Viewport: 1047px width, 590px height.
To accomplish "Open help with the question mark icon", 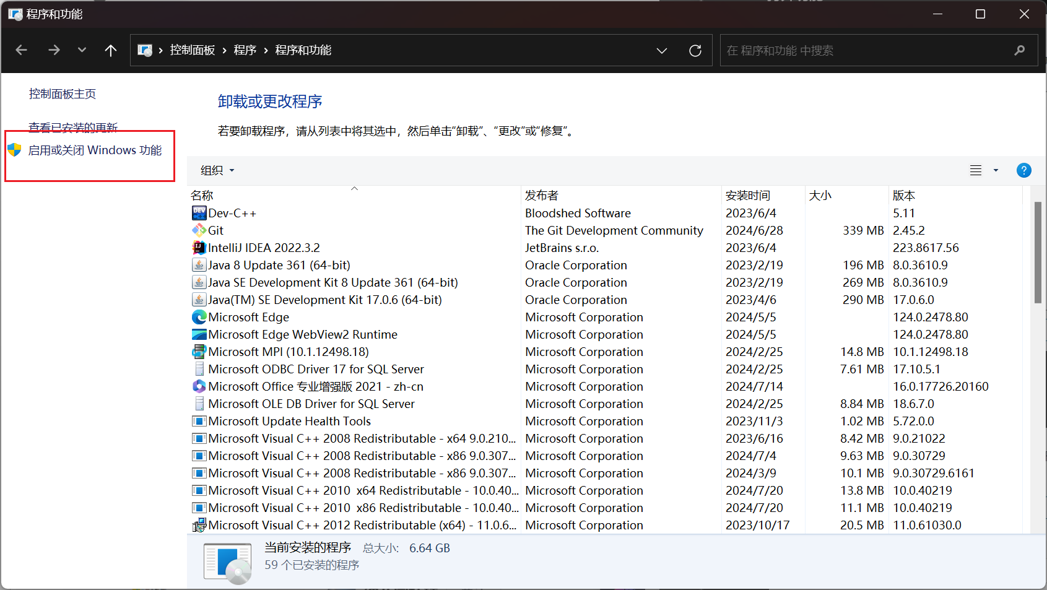I will tap(1024, 170).
